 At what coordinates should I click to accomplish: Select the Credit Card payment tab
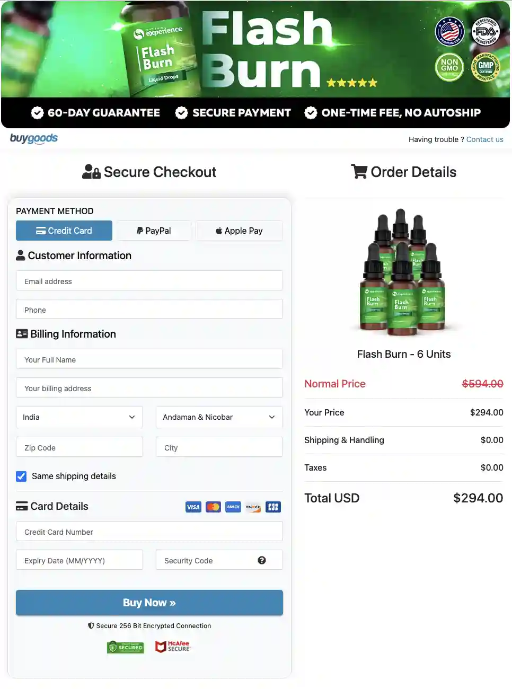tap(64, 231)
